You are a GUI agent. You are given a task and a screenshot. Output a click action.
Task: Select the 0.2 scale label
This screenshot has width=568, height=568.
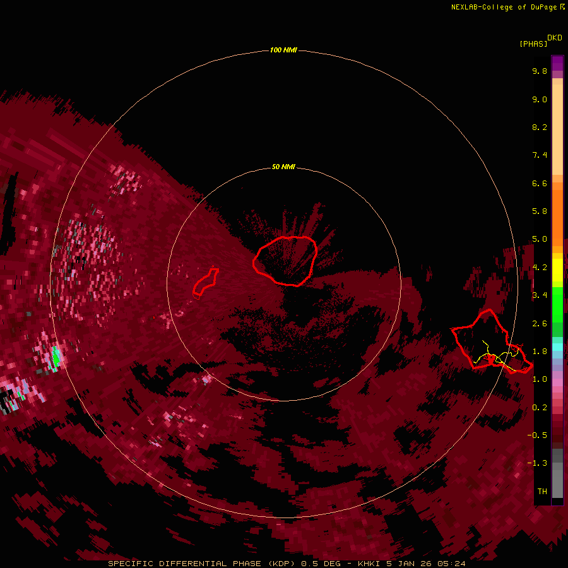540,408
